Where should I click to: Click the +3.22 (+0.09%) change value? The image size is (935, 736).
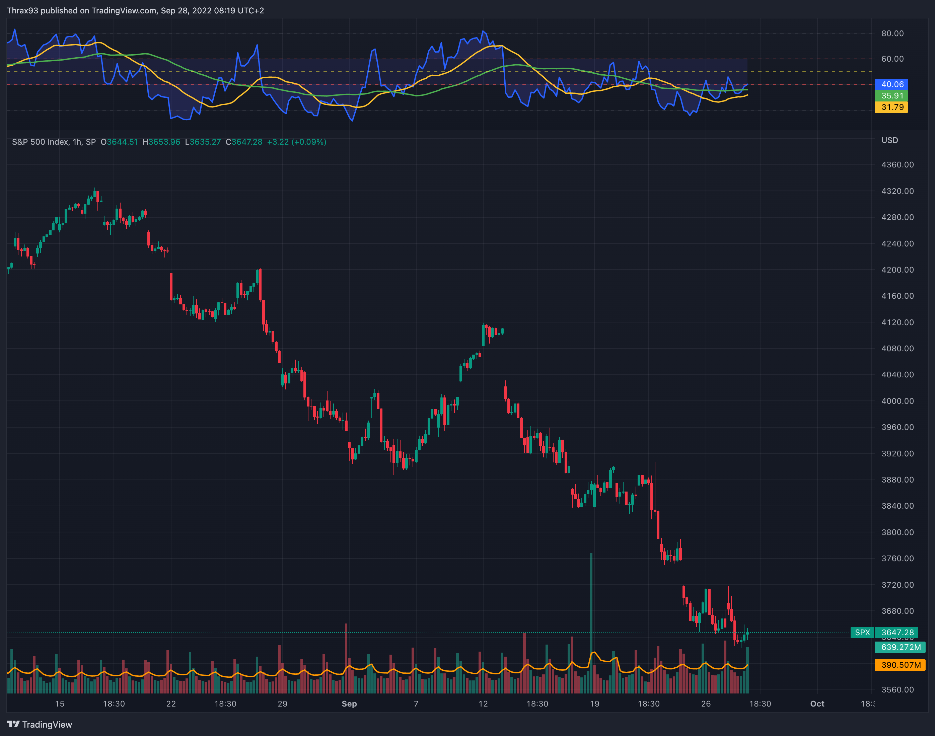pos(296,142)
